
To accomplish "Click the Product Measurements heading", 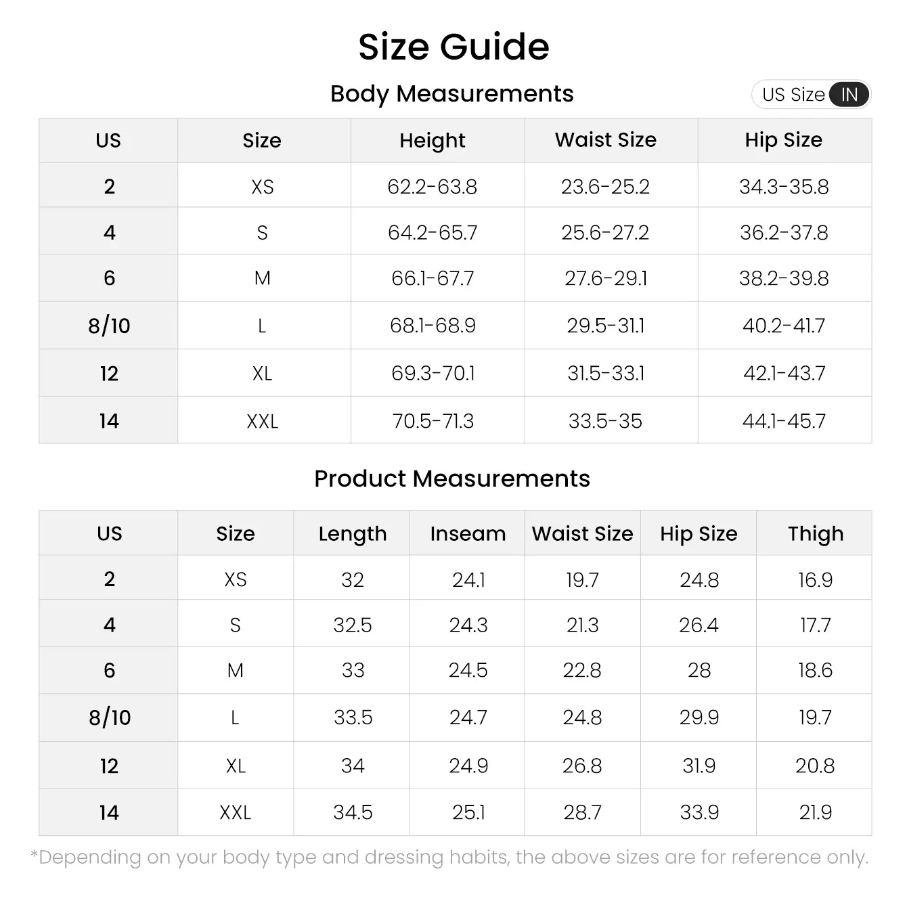I will (x=451, y=479).
